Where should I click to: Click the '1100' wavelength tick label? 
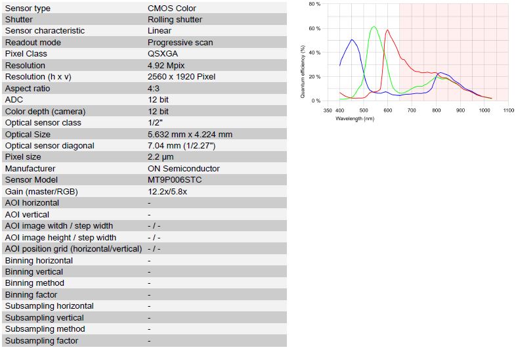pos(509,110)
